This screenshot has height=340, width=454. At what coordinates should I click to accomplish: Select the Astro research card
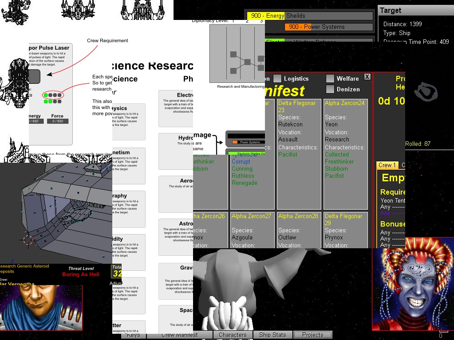point(176,237)
